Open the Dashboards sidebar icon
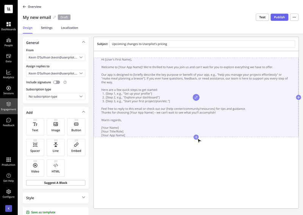303x215 pixels. [x=8, y=26]
